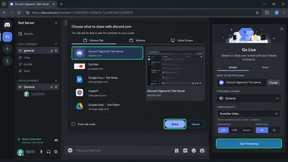Choose 30 frame rate
Image resolution: width=288 pixels, height=162 pixels.
click(262, 130)
